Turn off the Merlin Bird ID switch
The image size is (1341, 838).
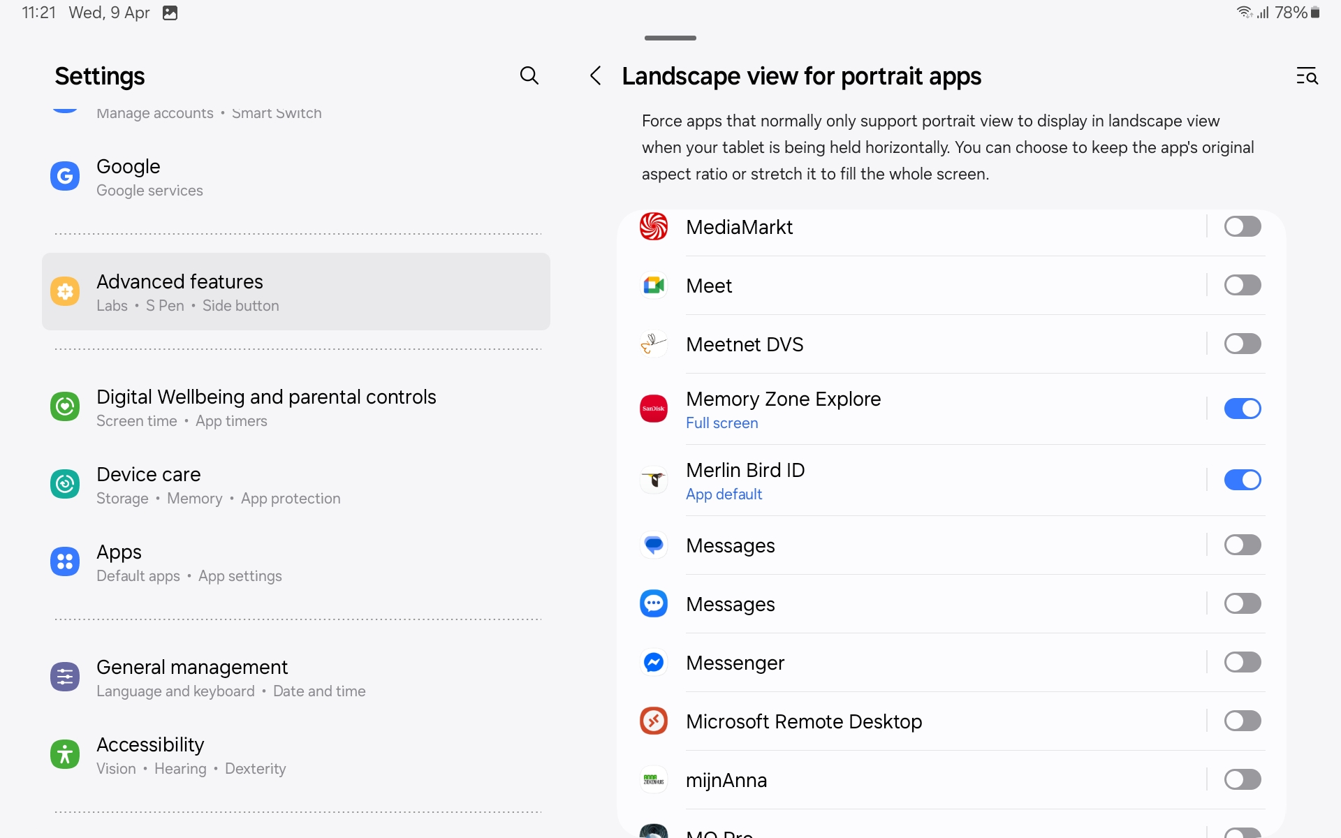tap(1242, 480)
